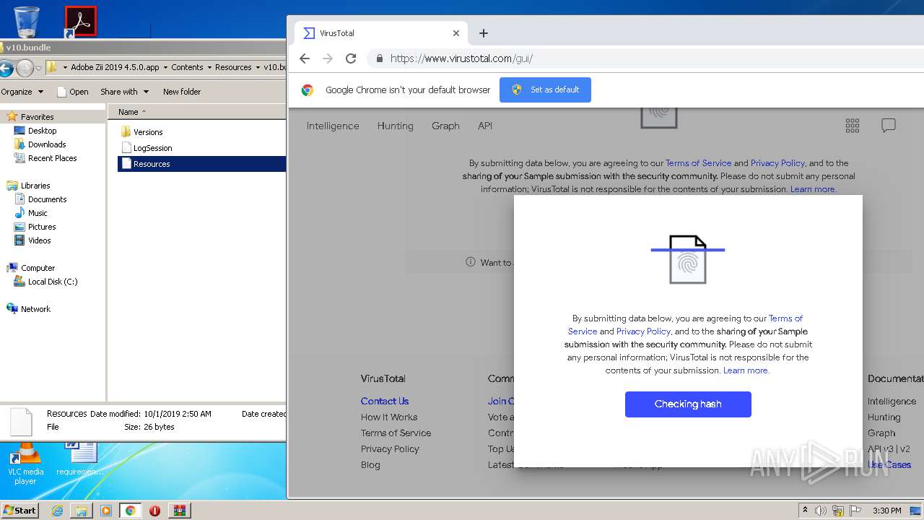Go back in Chrome
924x520 pixels.
click(305, 58)
